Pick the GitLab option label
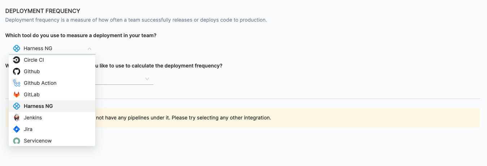This screenshot has height=166, width=487. (x=32, y=95)
